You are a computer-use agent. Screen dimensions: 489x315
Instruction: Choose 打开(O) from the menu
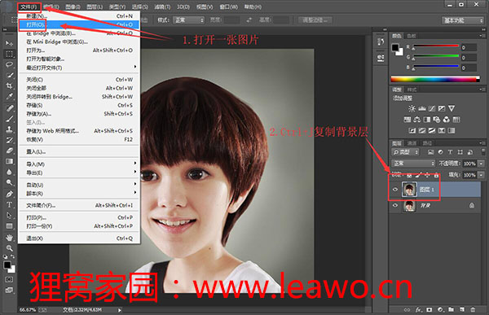pos(79,24)
